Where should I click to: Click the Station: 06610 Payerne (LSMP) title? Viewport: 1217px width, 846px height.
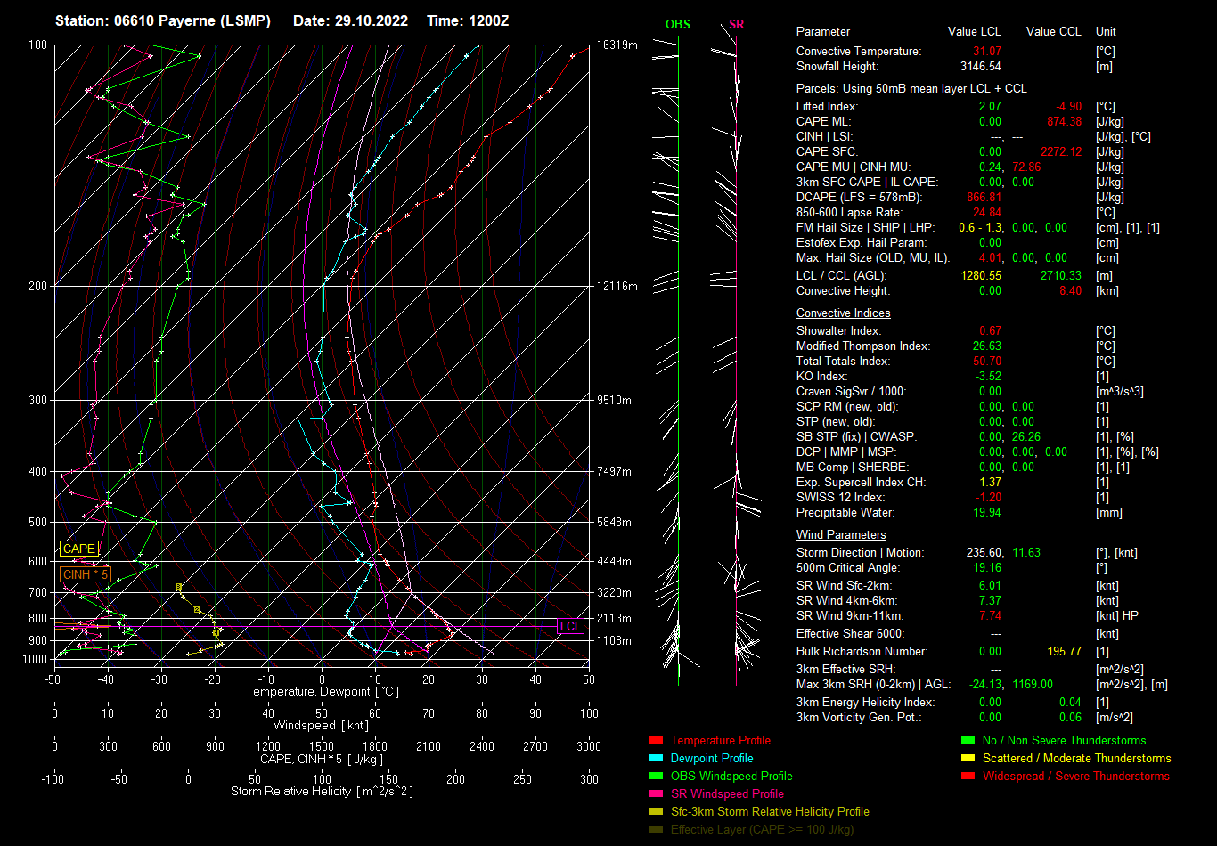162,20
